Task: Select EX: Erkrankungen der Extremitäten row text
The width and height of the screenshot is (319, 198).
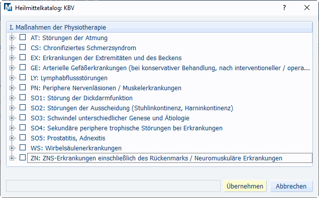Action: [106, 58]
